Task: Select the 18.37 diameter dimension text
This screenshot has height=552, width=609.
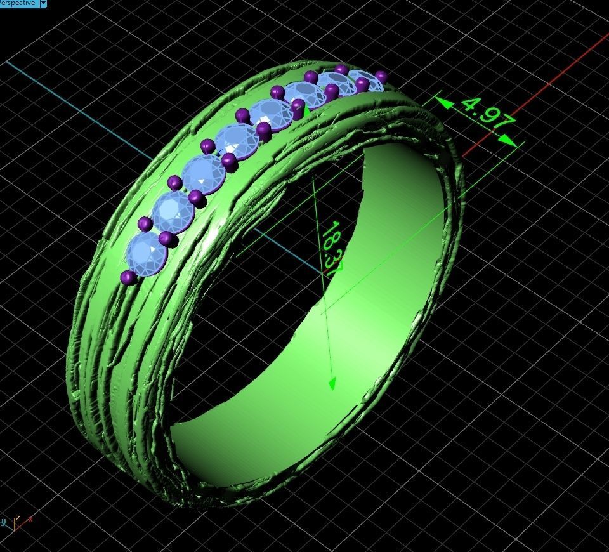Action: coord(332,247)
